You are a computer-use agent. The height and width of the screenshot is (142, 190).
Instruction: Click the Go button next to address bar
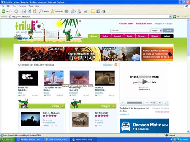[176, 17]
